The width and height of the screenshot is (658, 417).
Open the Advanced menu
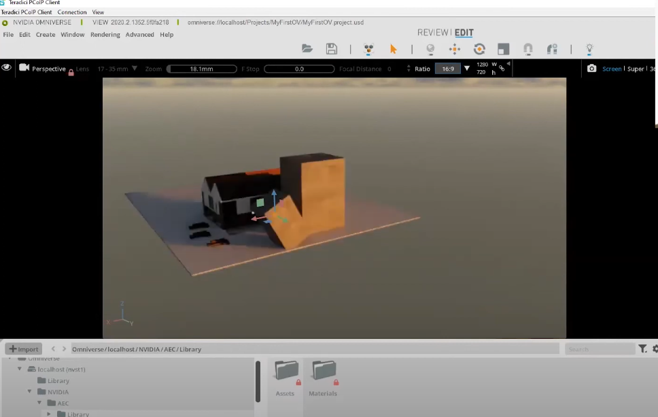140,35
